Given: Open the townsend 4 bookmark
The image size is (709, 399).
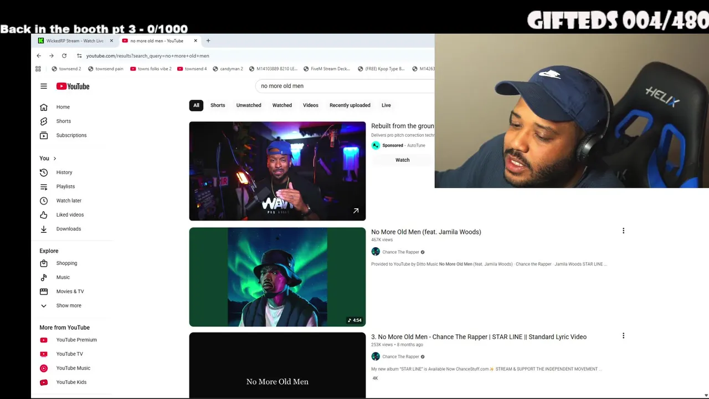Looking at the screenshot, I should pyautogui.click(x=192, y=69).
